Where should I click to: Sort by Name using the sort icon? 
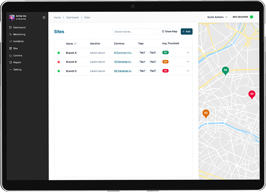75,44
